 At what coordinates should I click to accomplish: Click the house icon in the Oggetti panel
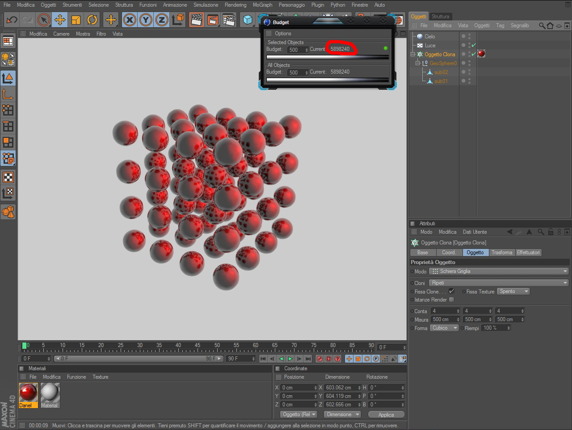click(550, 25)
